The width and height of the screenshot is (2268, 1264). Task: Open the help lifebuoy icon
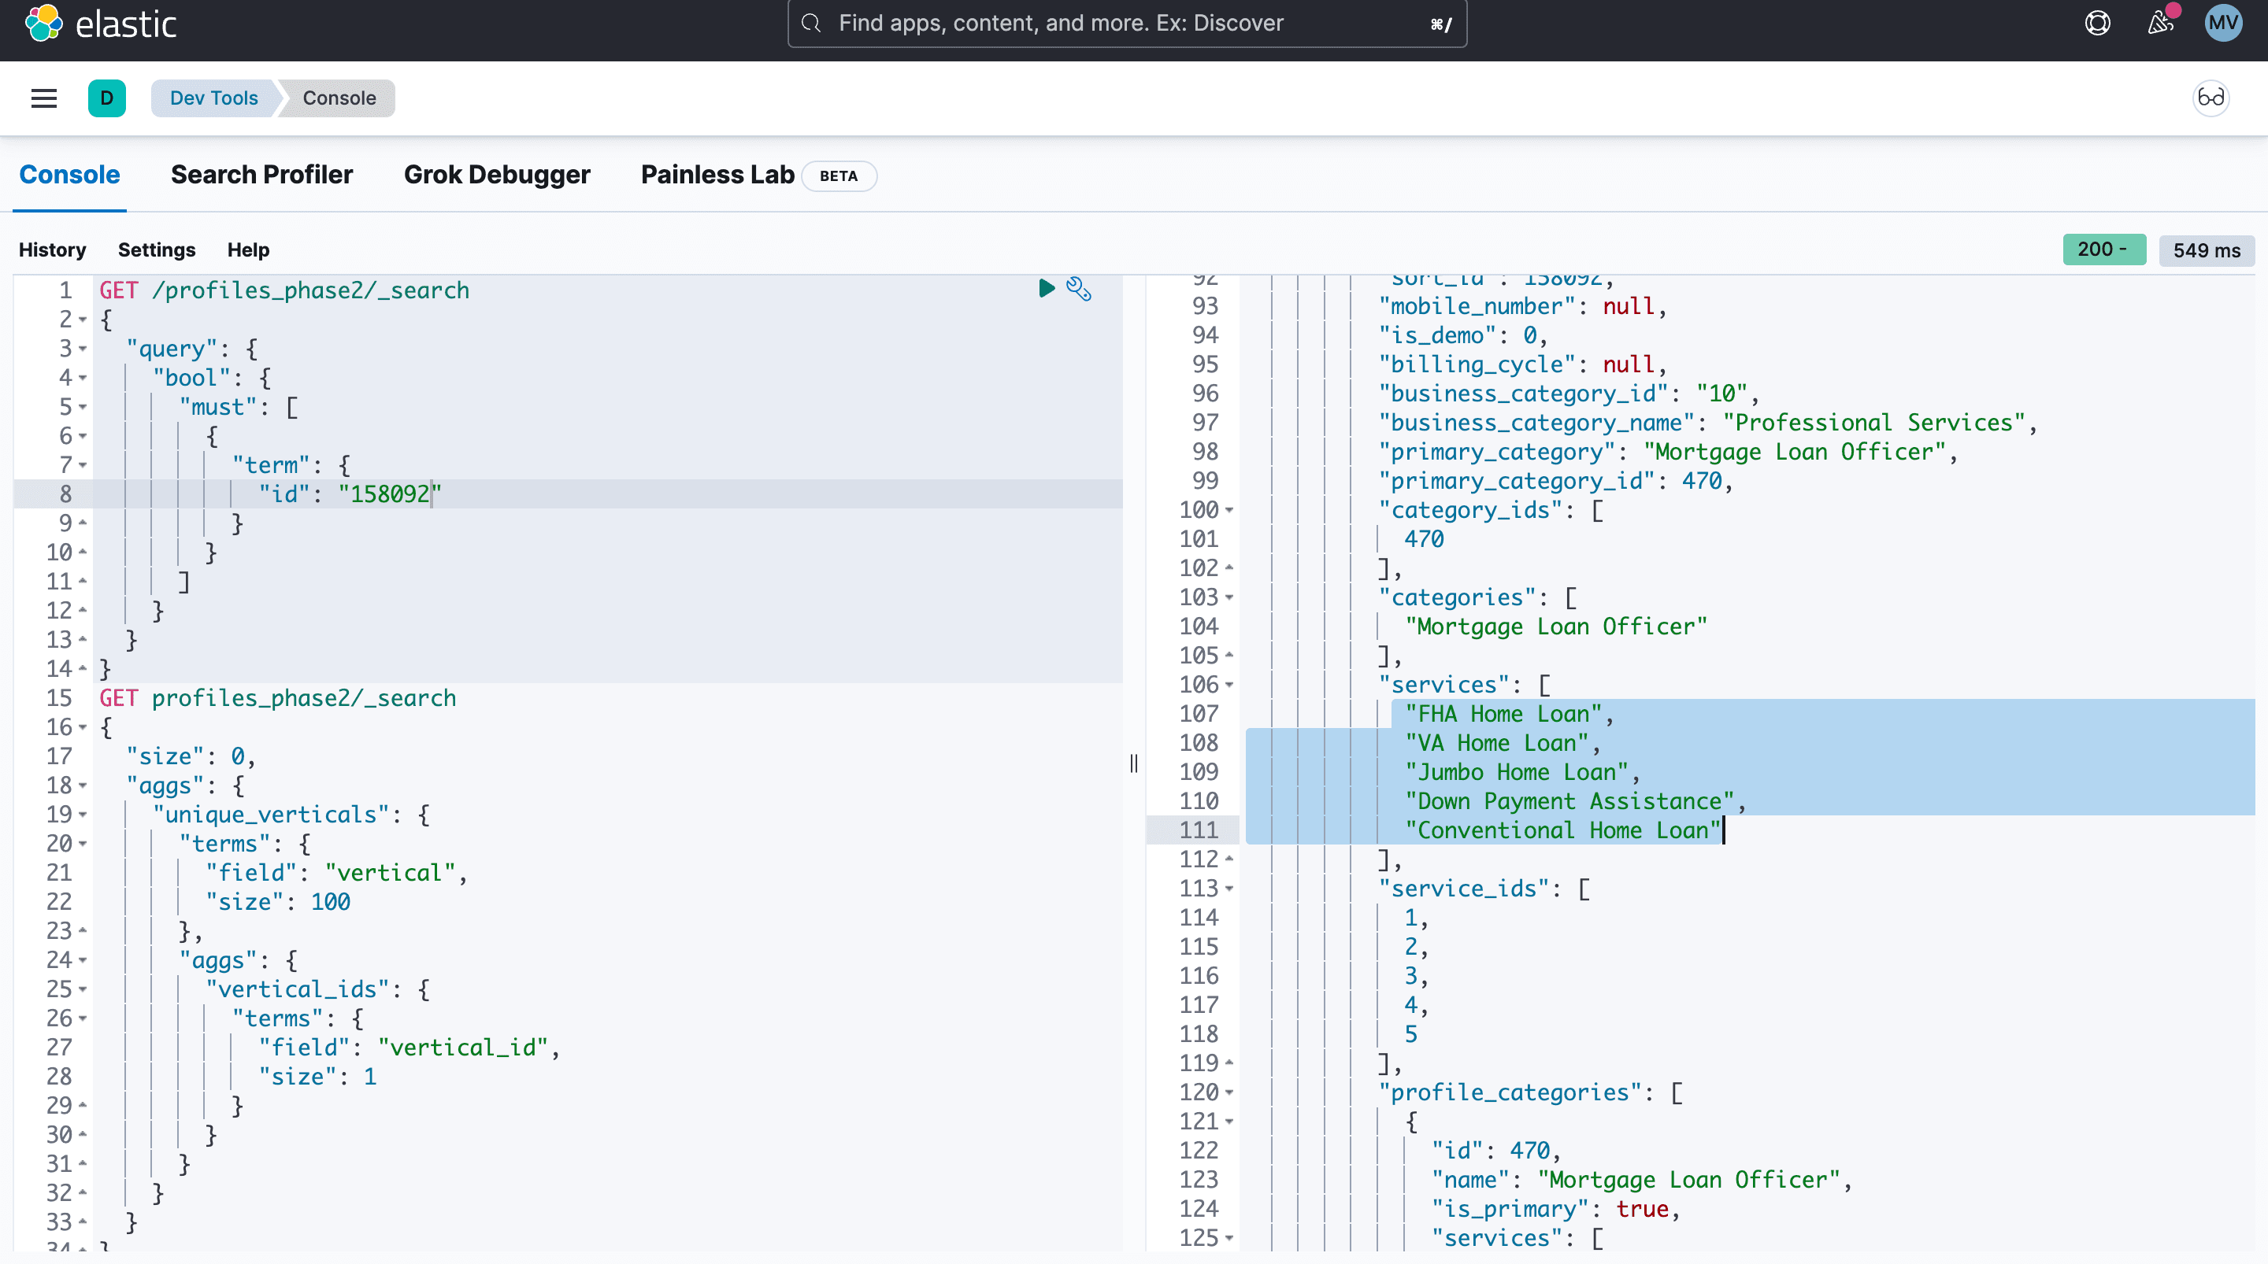tap(2098, 23)
